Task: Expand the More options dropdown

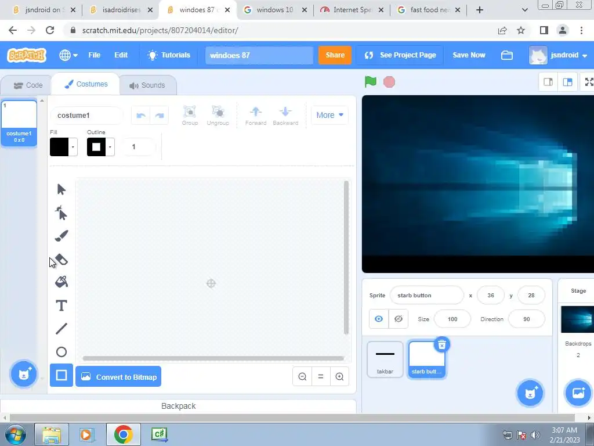Action: click(x=329, y=115)
